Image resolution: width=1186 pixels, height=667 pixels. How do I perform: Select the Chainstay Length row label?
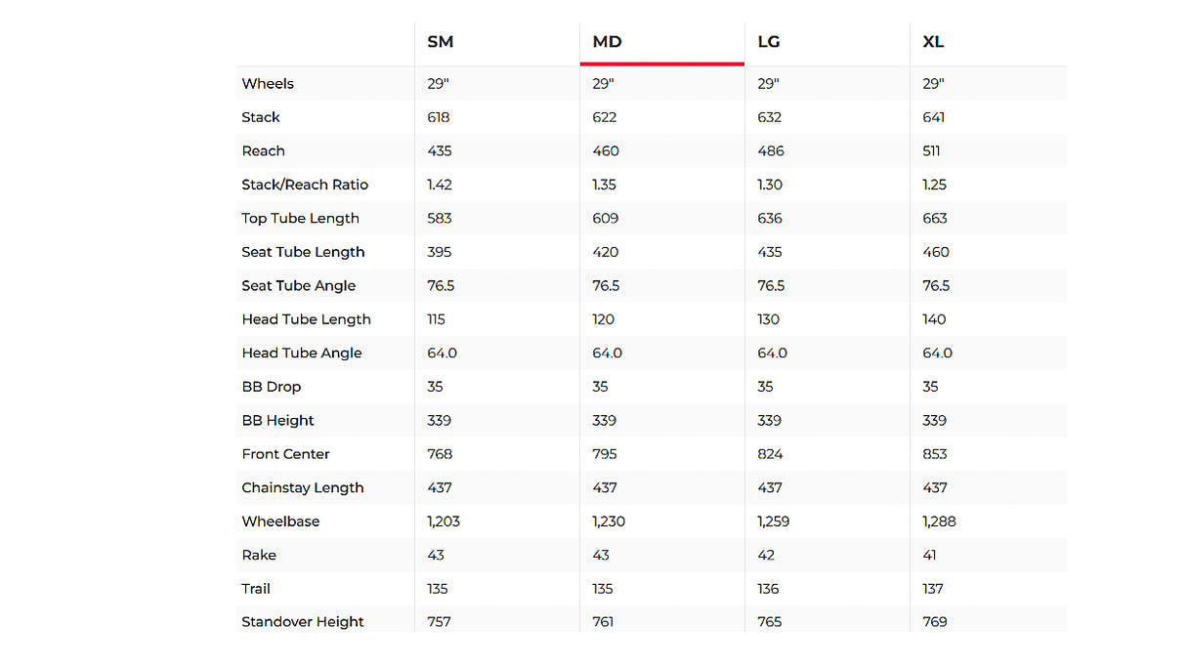tap(303, 488)
